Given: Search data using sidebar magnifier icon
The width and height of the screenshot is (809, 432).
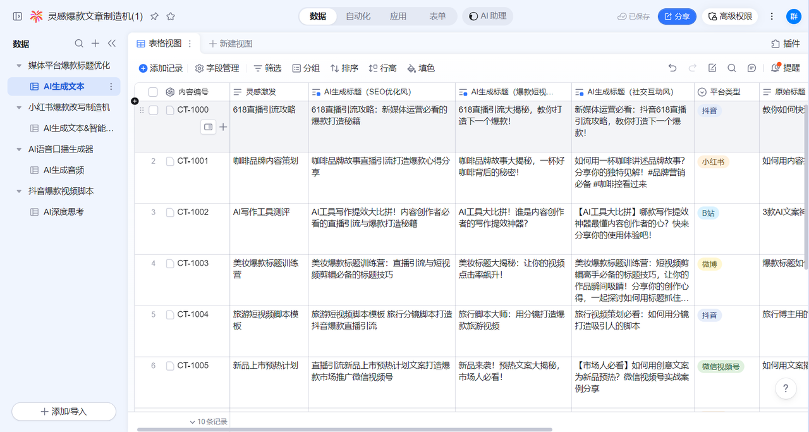Looking at the screenshot, I should pos(79,44).
